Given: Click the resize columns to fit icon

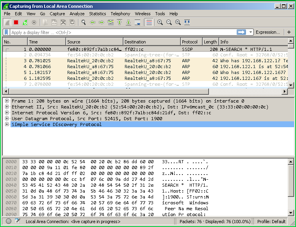Looking at the screenshot, I should 187,23.
